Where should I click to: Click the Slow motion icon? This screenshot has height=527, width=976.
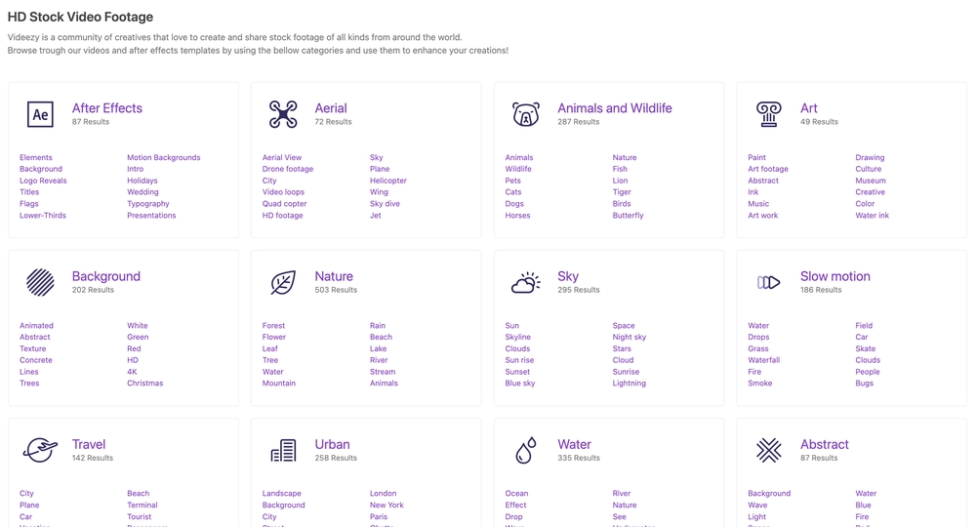pos(768,282)
